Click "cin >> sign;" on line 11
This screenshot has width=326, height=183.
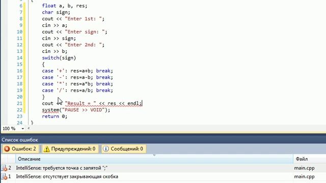click(x=59, y=39)
